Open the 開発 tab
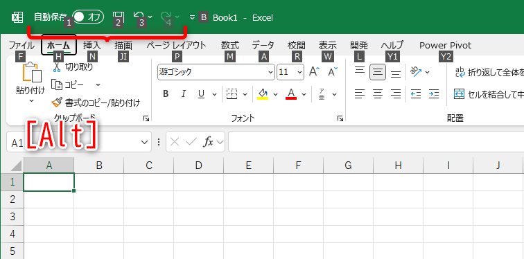This screenshot has height=259, width=524. [x=359, y=45]
